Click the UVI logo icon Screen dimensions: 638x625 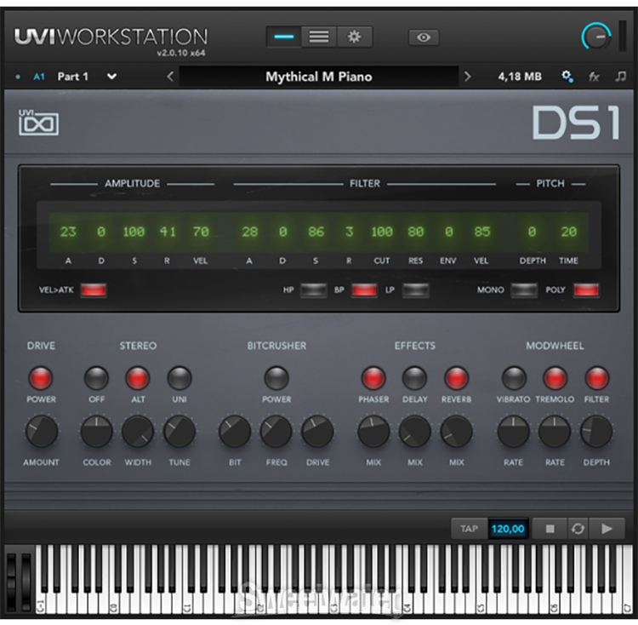point(38,122)
